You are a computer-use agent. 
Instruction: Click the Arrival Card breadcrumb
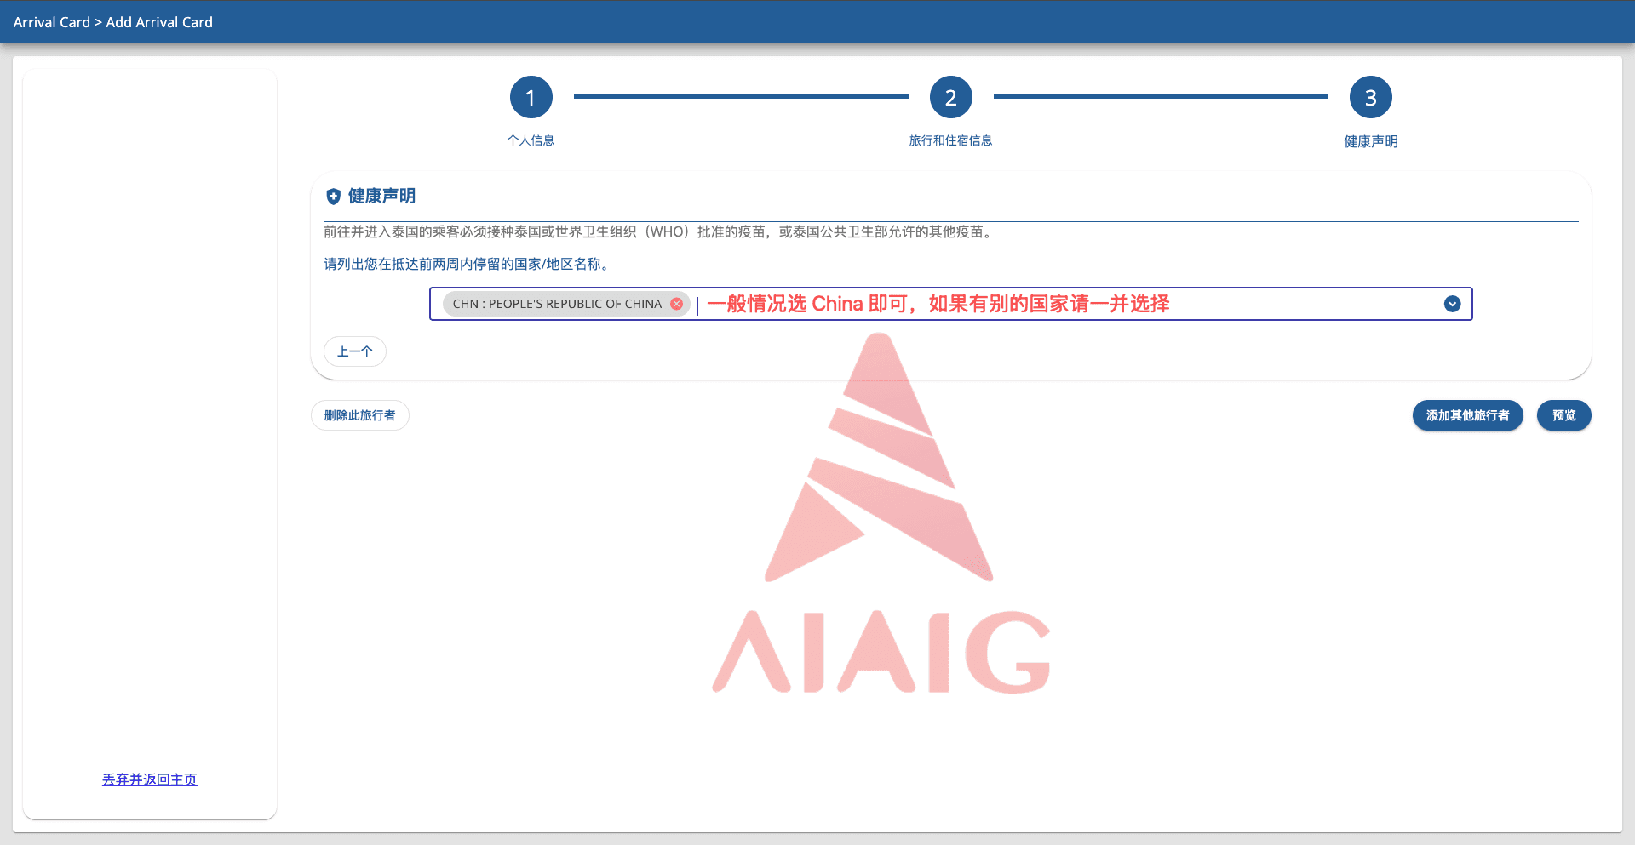(52, 22)
